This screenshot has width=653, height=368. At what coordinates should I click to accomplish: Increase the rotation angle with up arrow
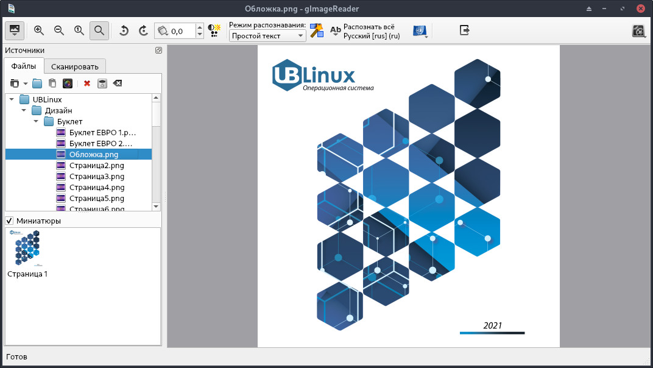click(200, 27)
